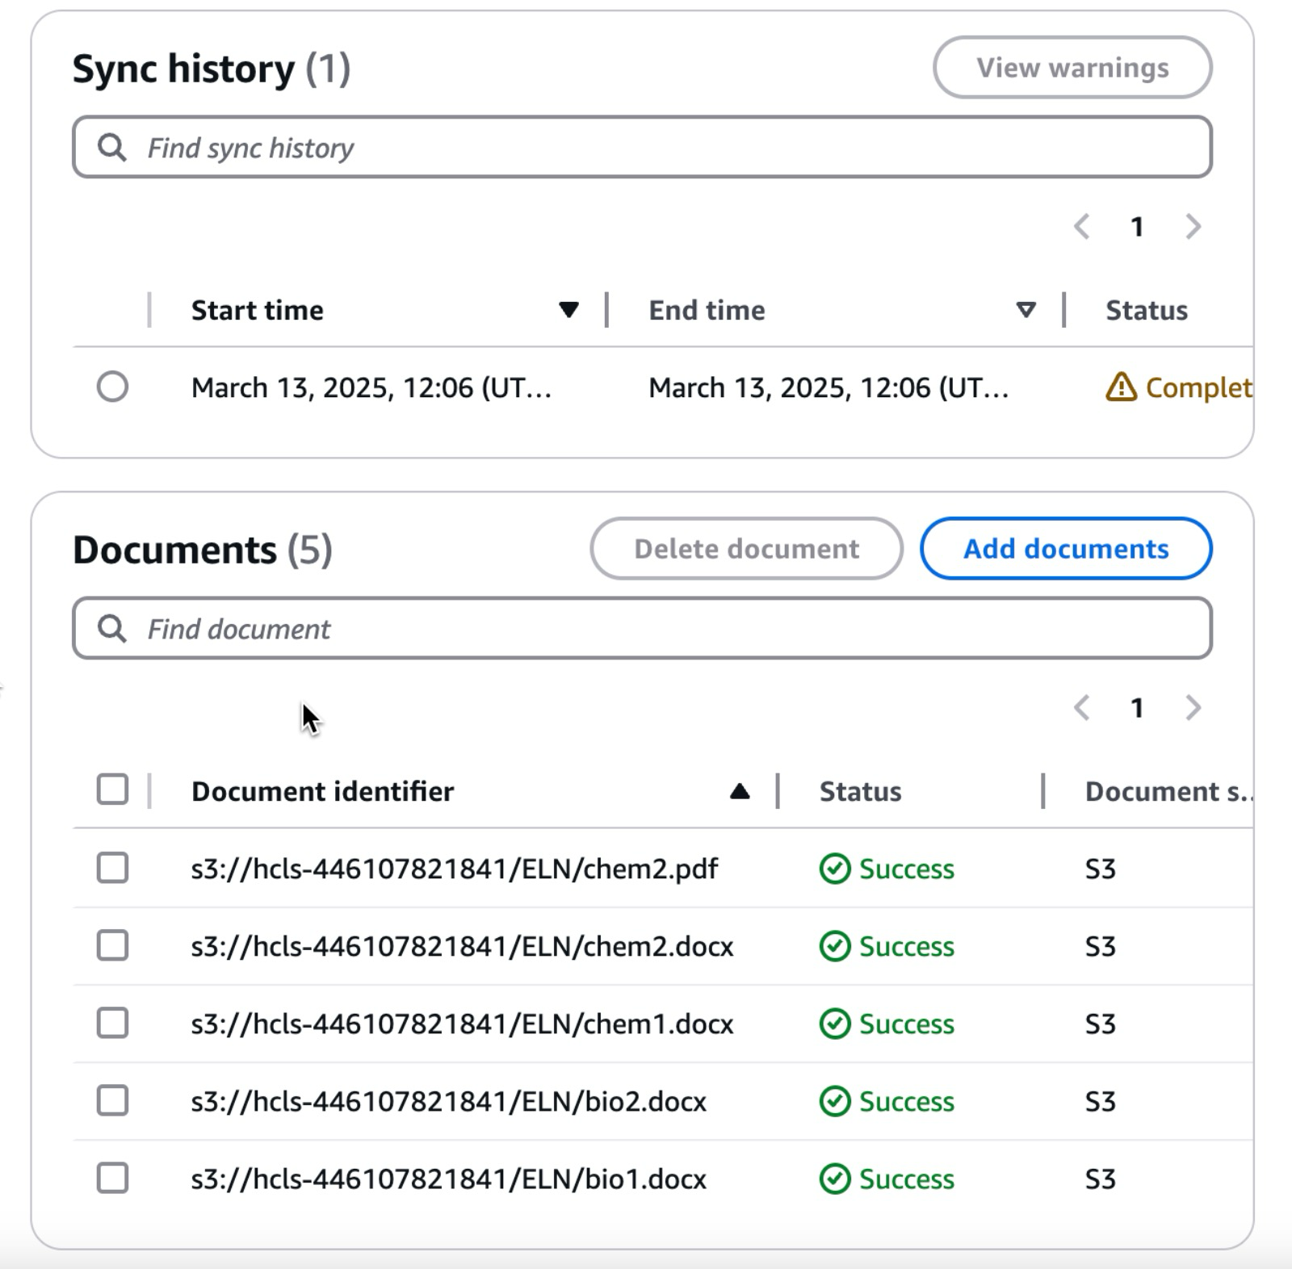Sort sync history by End time arrow
1292x1269 pixels.
click(1026, 310)
